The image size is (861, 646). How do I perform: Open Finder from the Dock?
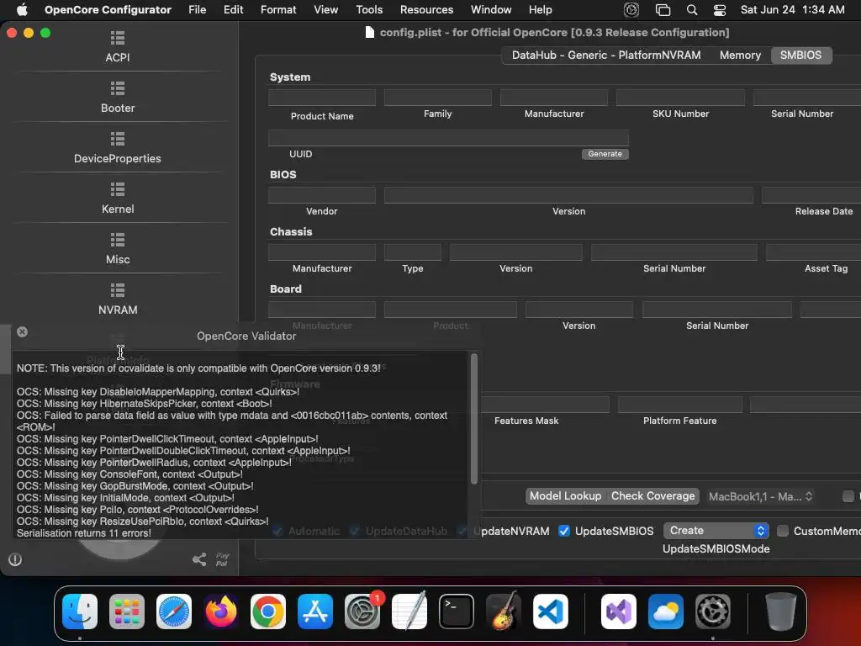pos(80,612)
